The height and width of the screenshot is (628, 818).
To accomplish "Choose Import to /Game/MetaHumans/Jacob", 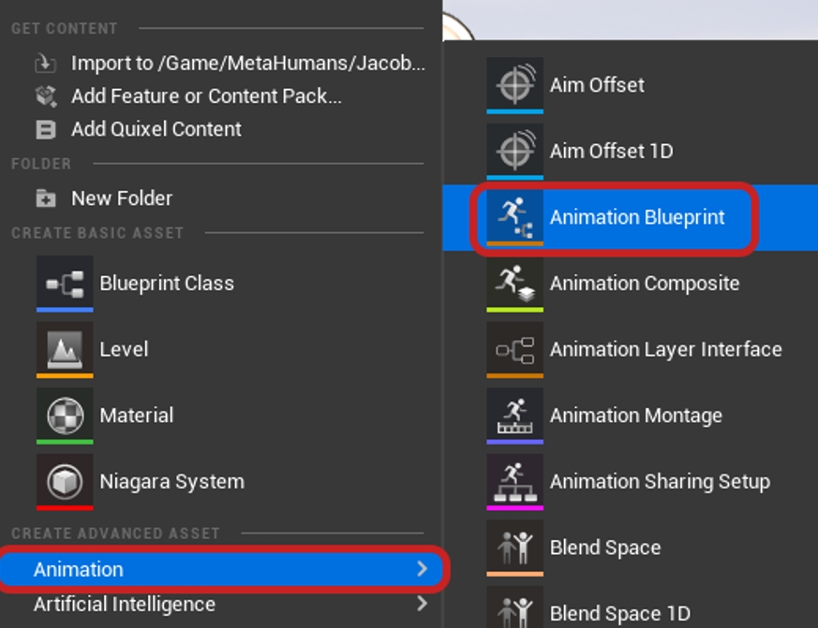I will click(247, 64).
